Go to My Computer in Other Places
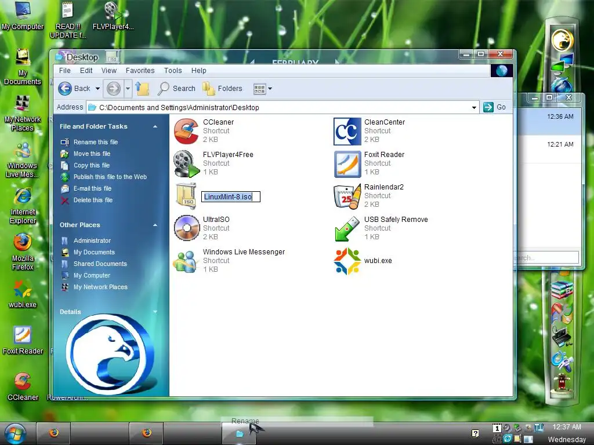This screenshot has height=445, width=594. click(92, 275)
